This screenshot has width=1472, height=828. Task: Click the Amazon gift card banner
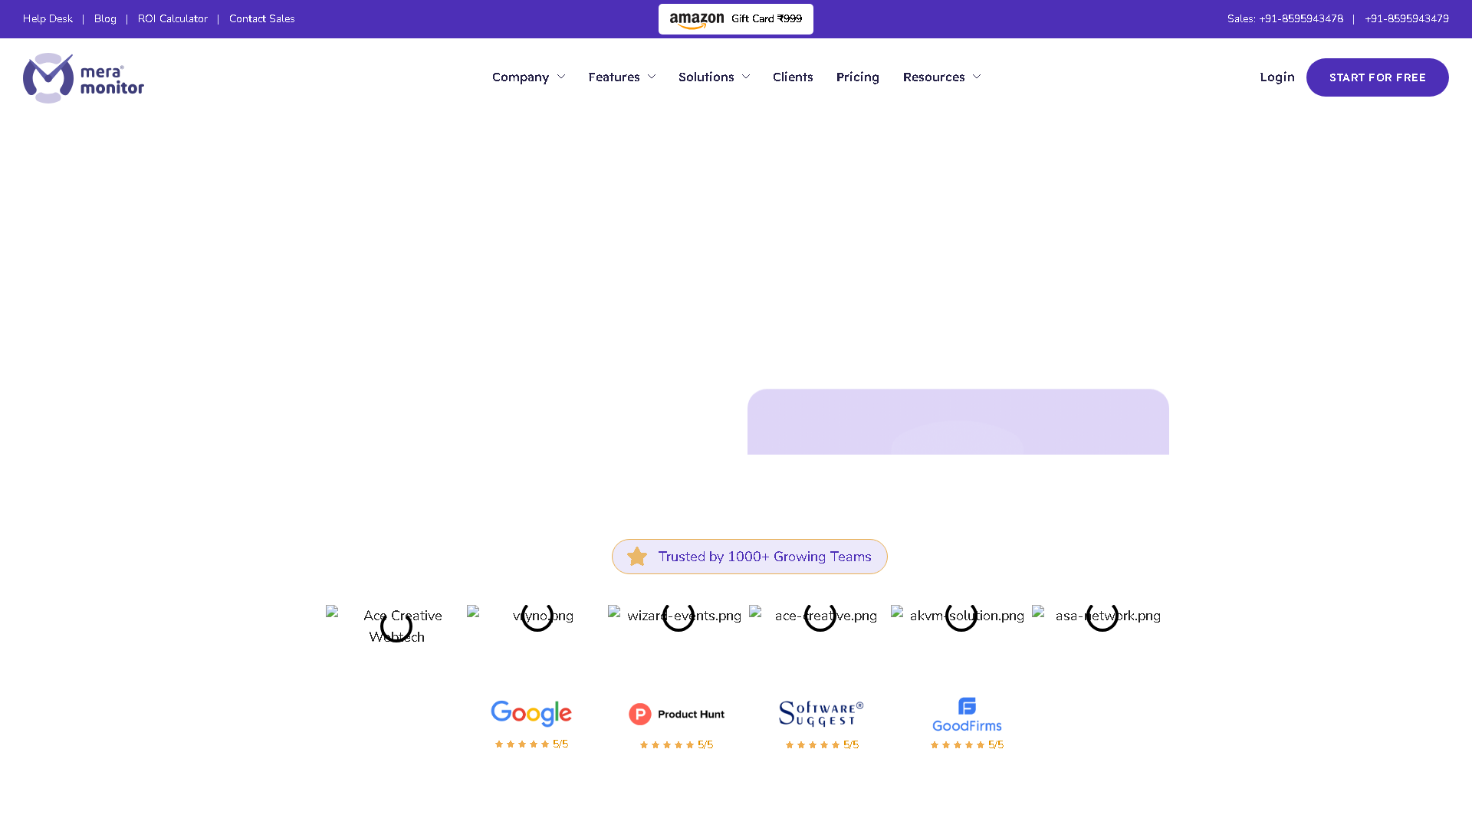click(735, 18)
